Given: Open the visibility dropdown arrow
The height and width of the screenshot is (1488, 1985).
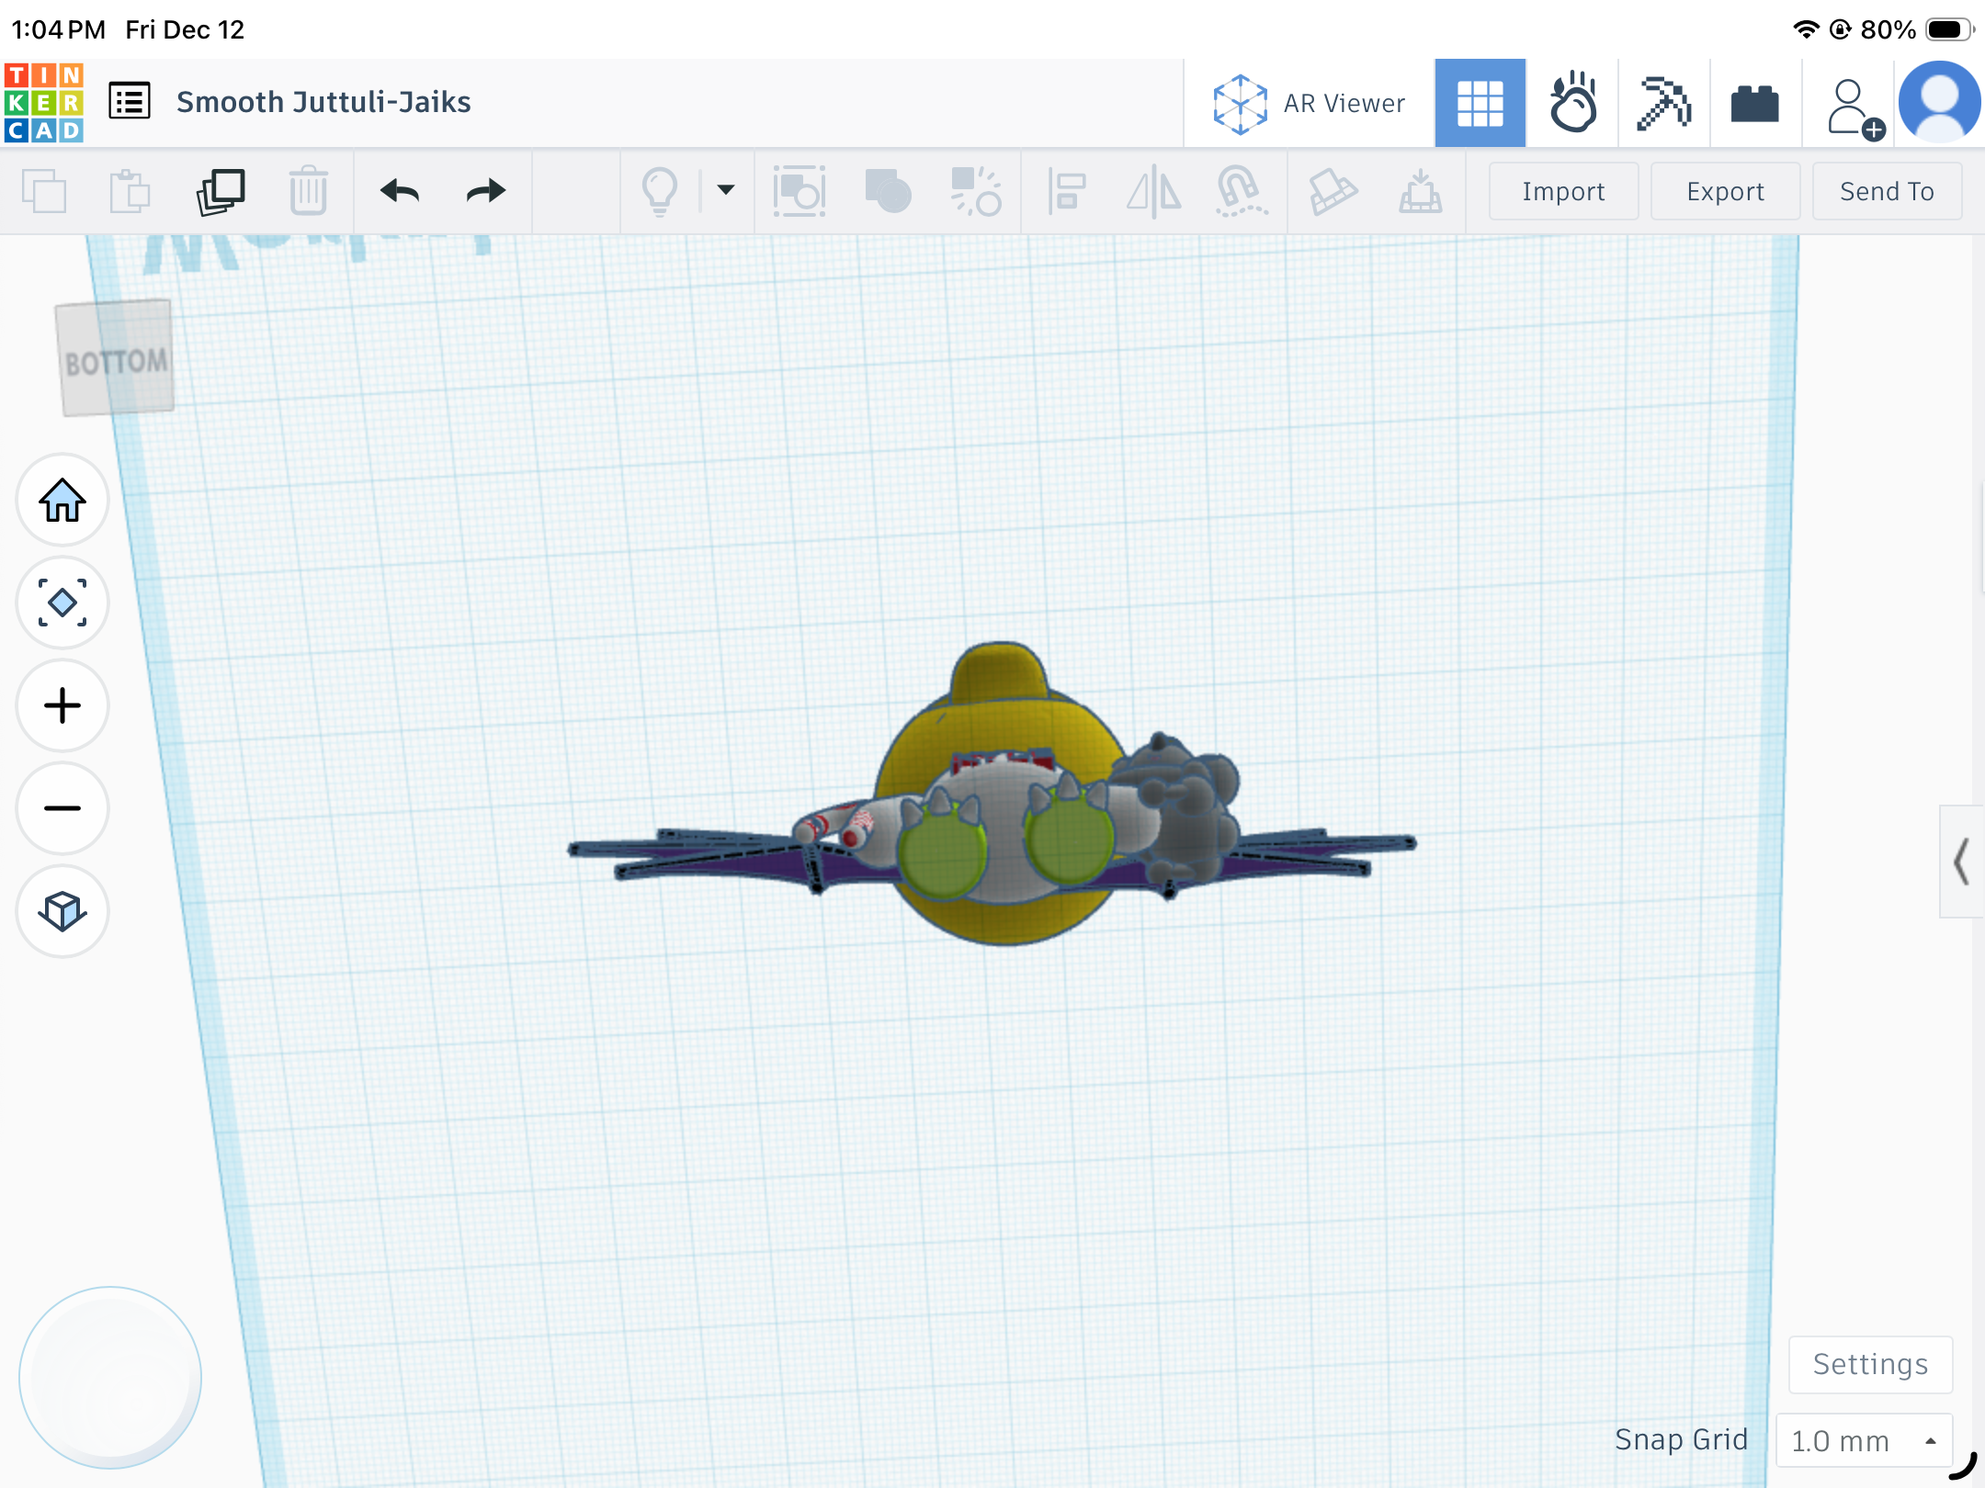Looking at the screenshot, I should [x=726, y=190].
